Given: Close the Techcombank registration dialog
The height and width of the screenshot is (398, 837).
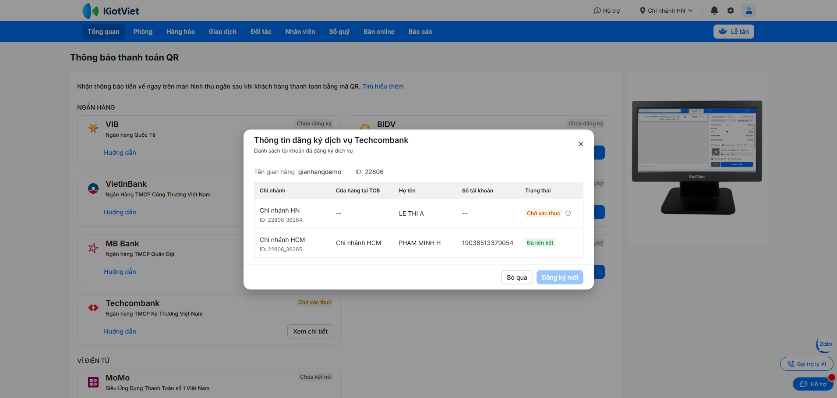Looking at the screenshot, I should pyautogui.click(x=580, y=144).
